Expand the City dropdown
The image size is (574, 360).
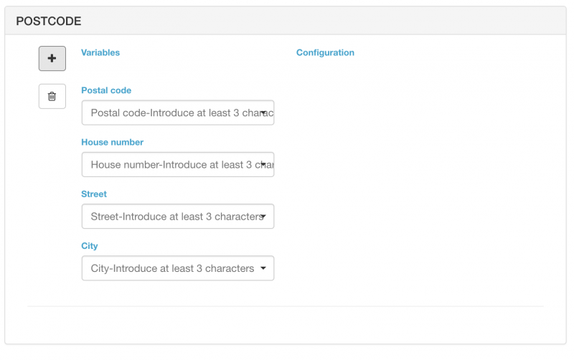[x=172, y=268]
